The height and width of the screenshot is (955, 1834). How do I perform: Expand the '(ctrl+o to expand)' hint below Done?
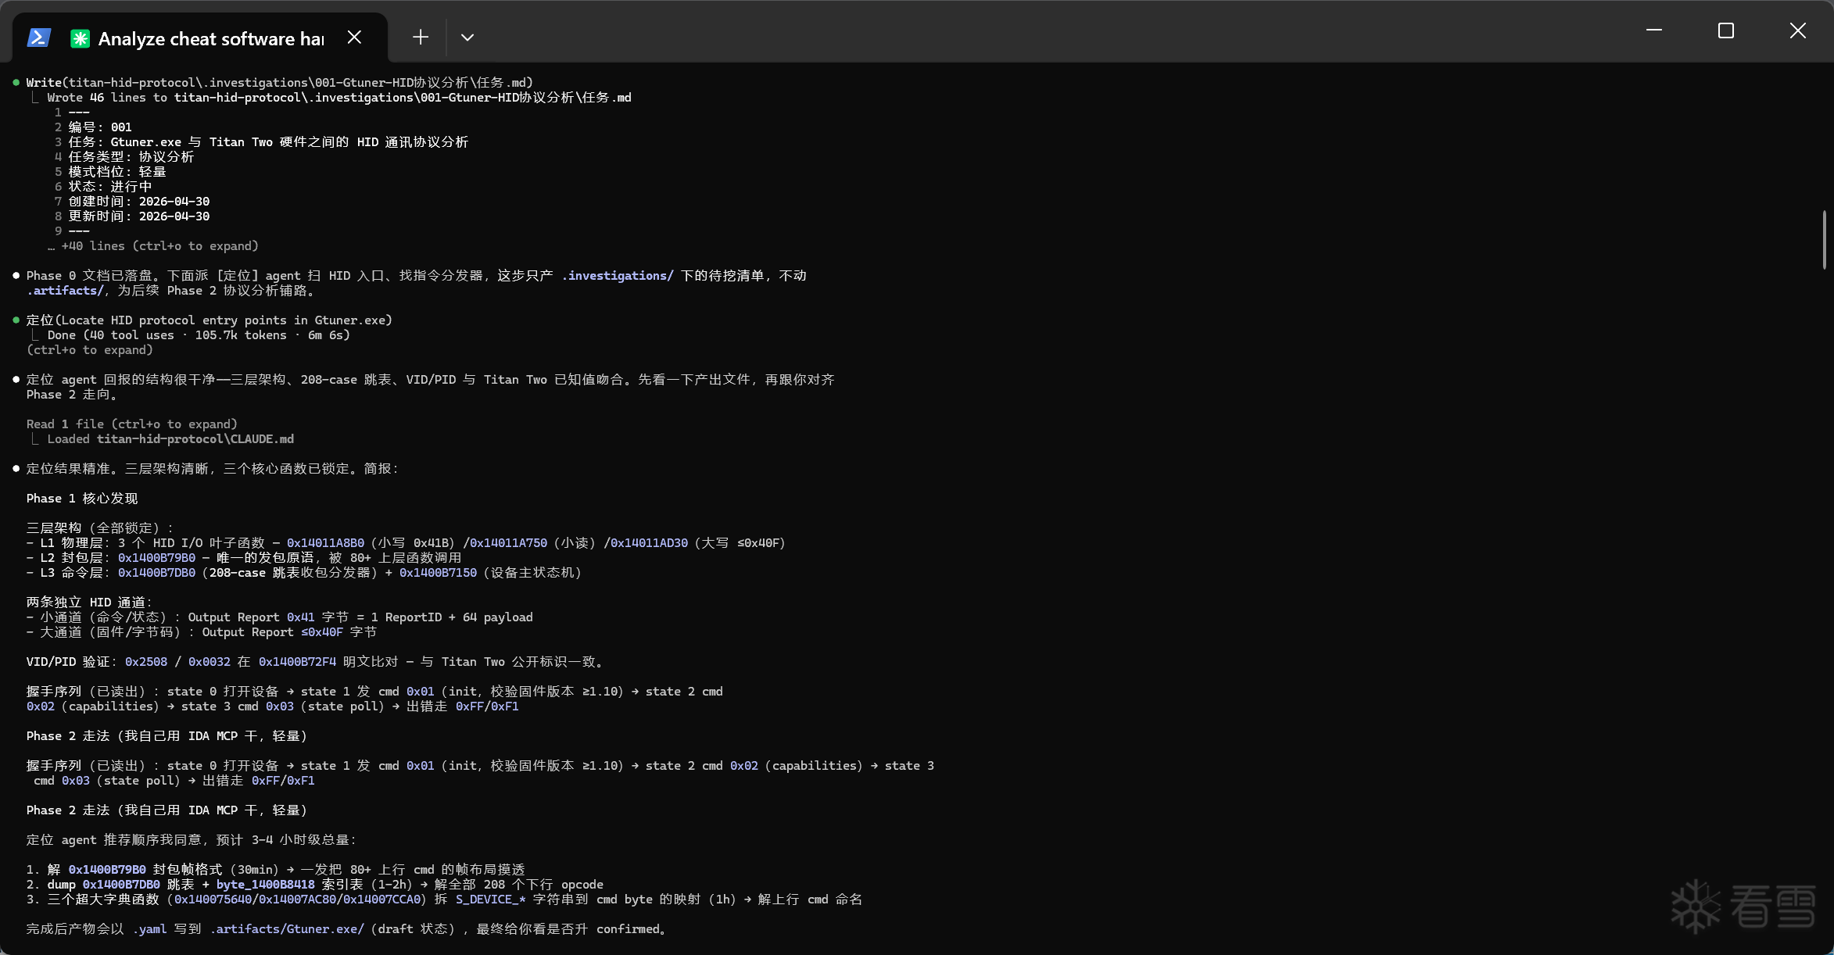[x=90, y=350]
